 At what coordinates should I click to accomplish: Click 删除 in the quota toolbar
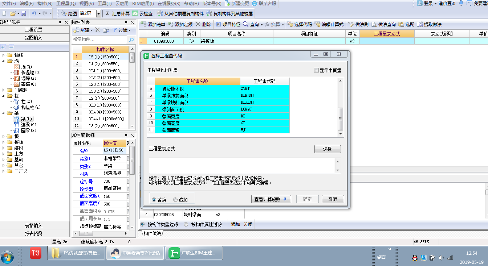[203, 24]
